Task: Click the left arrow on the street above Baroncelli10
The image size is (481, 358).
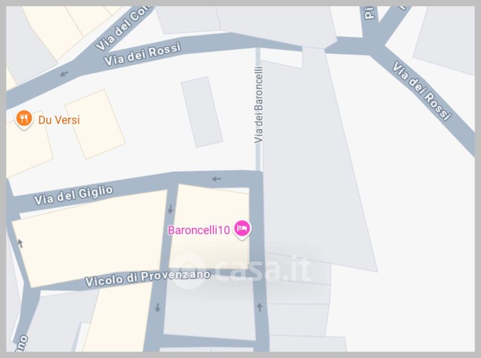Action: coord(216,179)
